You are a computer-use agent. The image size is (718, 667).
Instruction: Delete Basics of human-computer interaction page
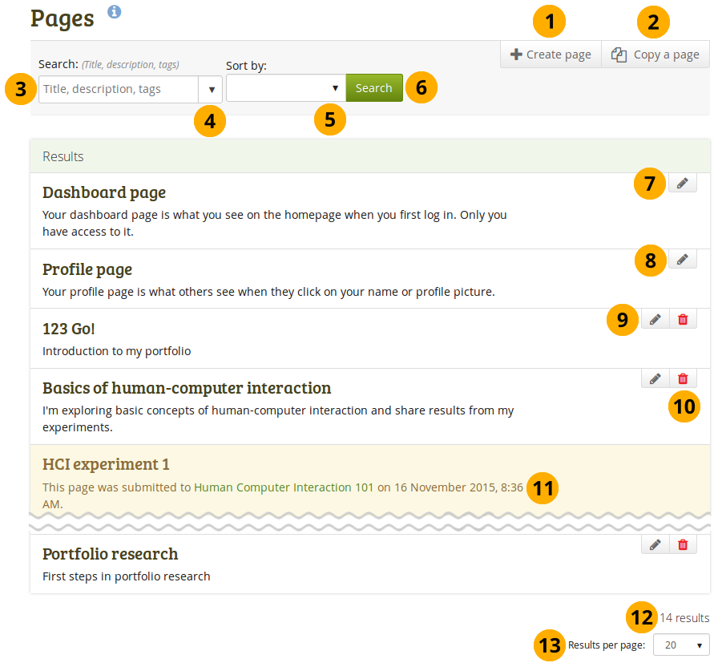point(683,378)
